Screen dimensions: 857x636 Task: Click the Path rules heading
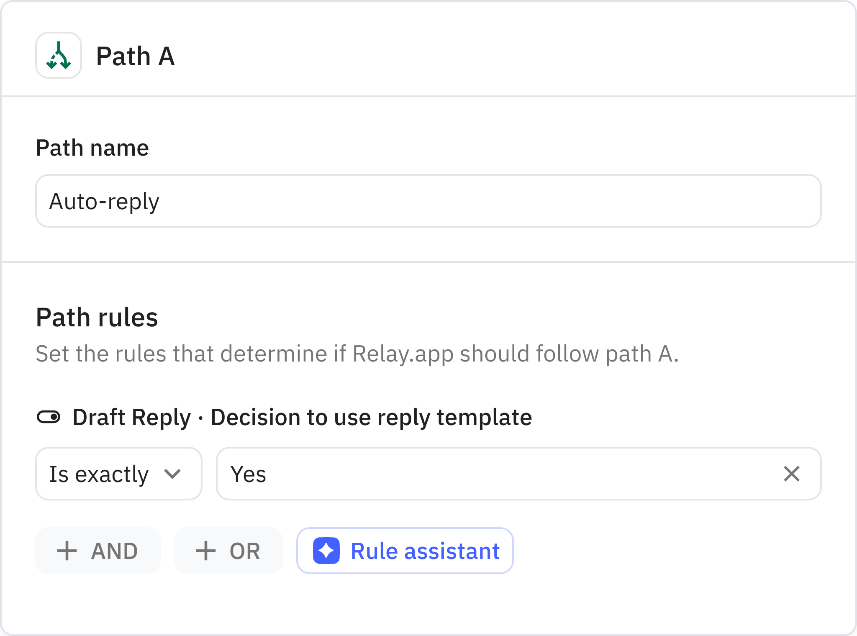click(97, 317)
